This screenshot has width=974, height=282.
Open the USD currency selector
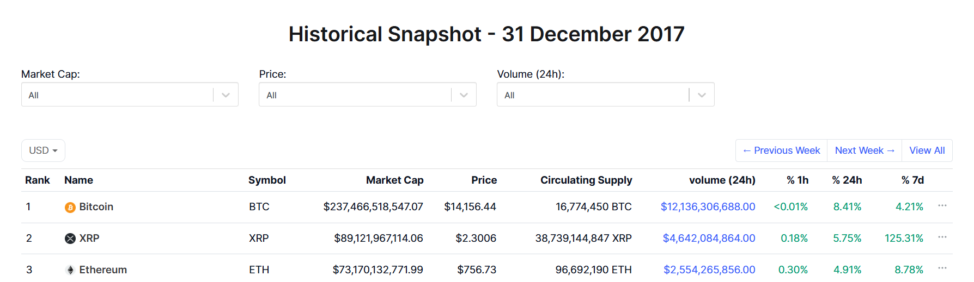click(43, 151)
